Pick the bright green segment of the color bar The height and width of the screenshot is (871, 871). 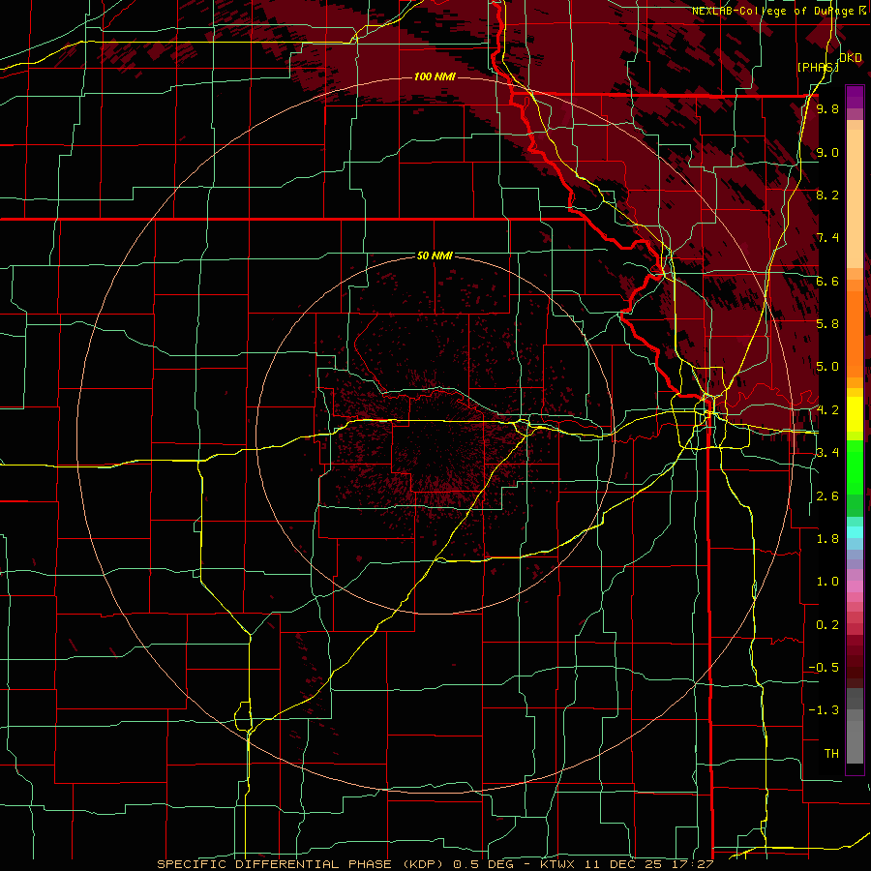pos(855,469)
